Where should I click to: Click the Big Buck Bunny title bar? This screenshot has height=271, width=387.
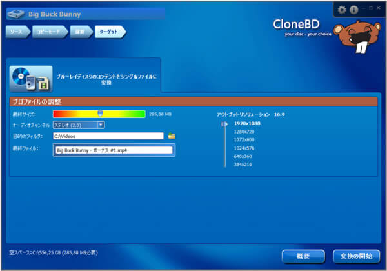(86, 14)
